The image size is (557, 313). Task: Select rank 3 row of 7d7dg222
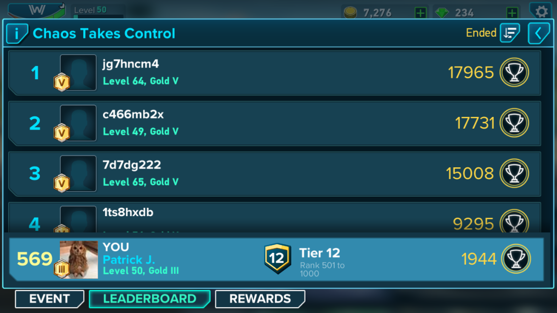[x=275, y=174]
